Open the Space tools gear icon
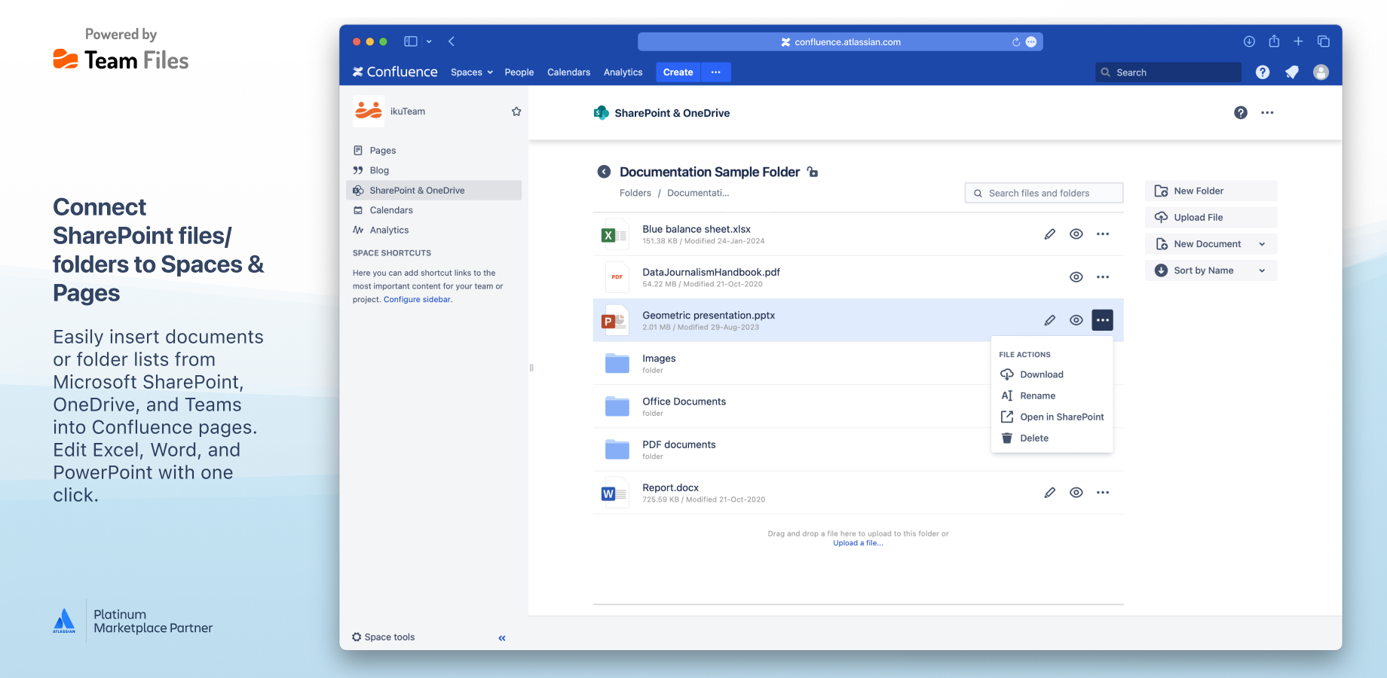Screen dimensions: 1387x678 (356, 637)
